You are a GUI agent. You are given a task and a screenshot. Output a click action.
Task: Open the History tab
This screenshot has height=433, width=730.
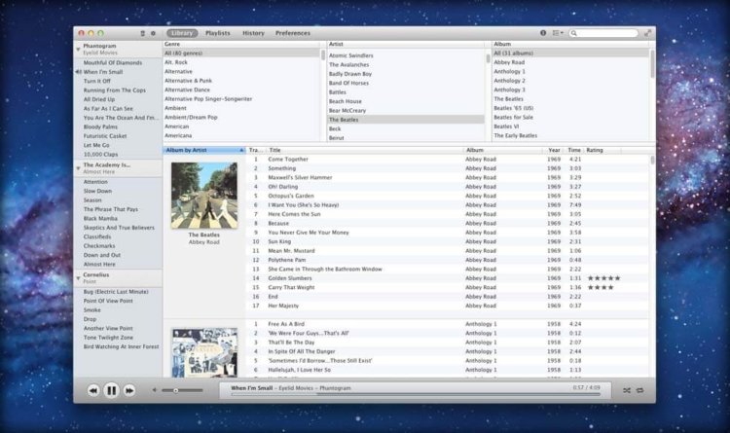click(253, 33)
